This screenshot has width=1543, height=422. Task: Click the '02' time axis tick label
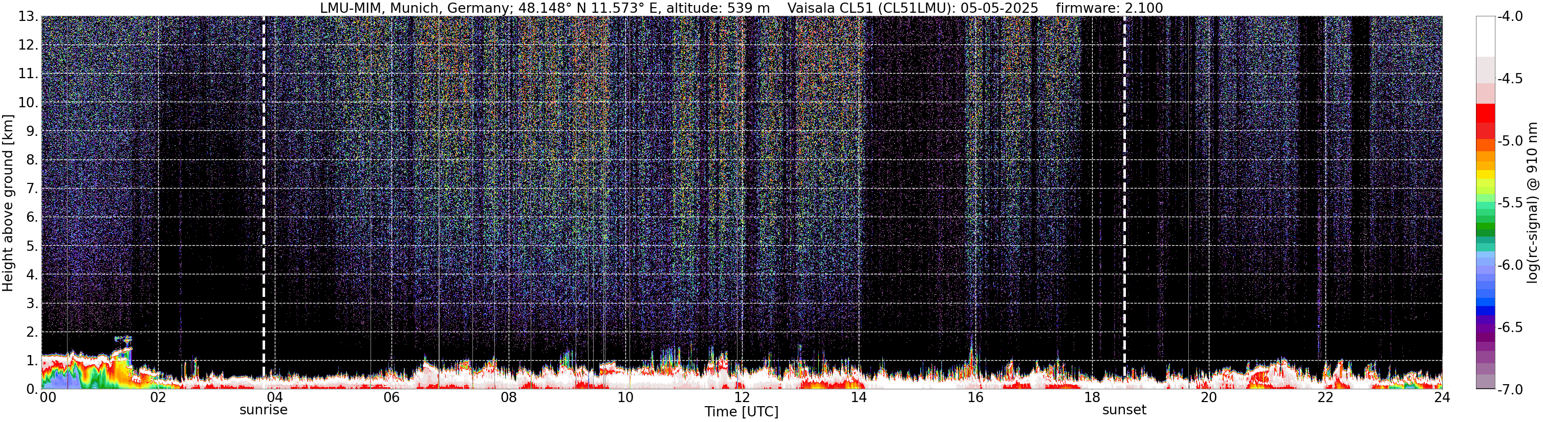[158, 397]
